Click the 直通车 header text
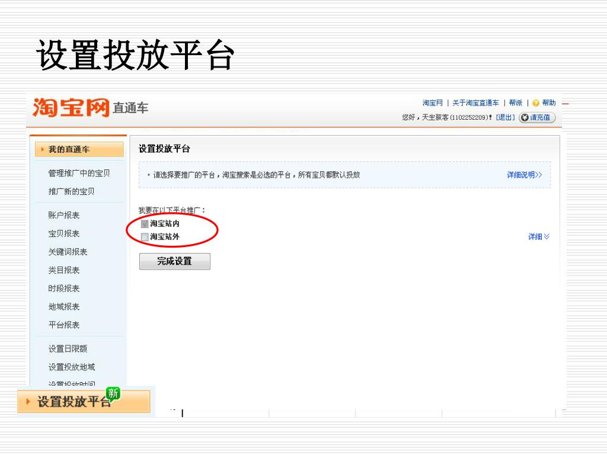Screen dimensions: 607x455 point(130,108)
